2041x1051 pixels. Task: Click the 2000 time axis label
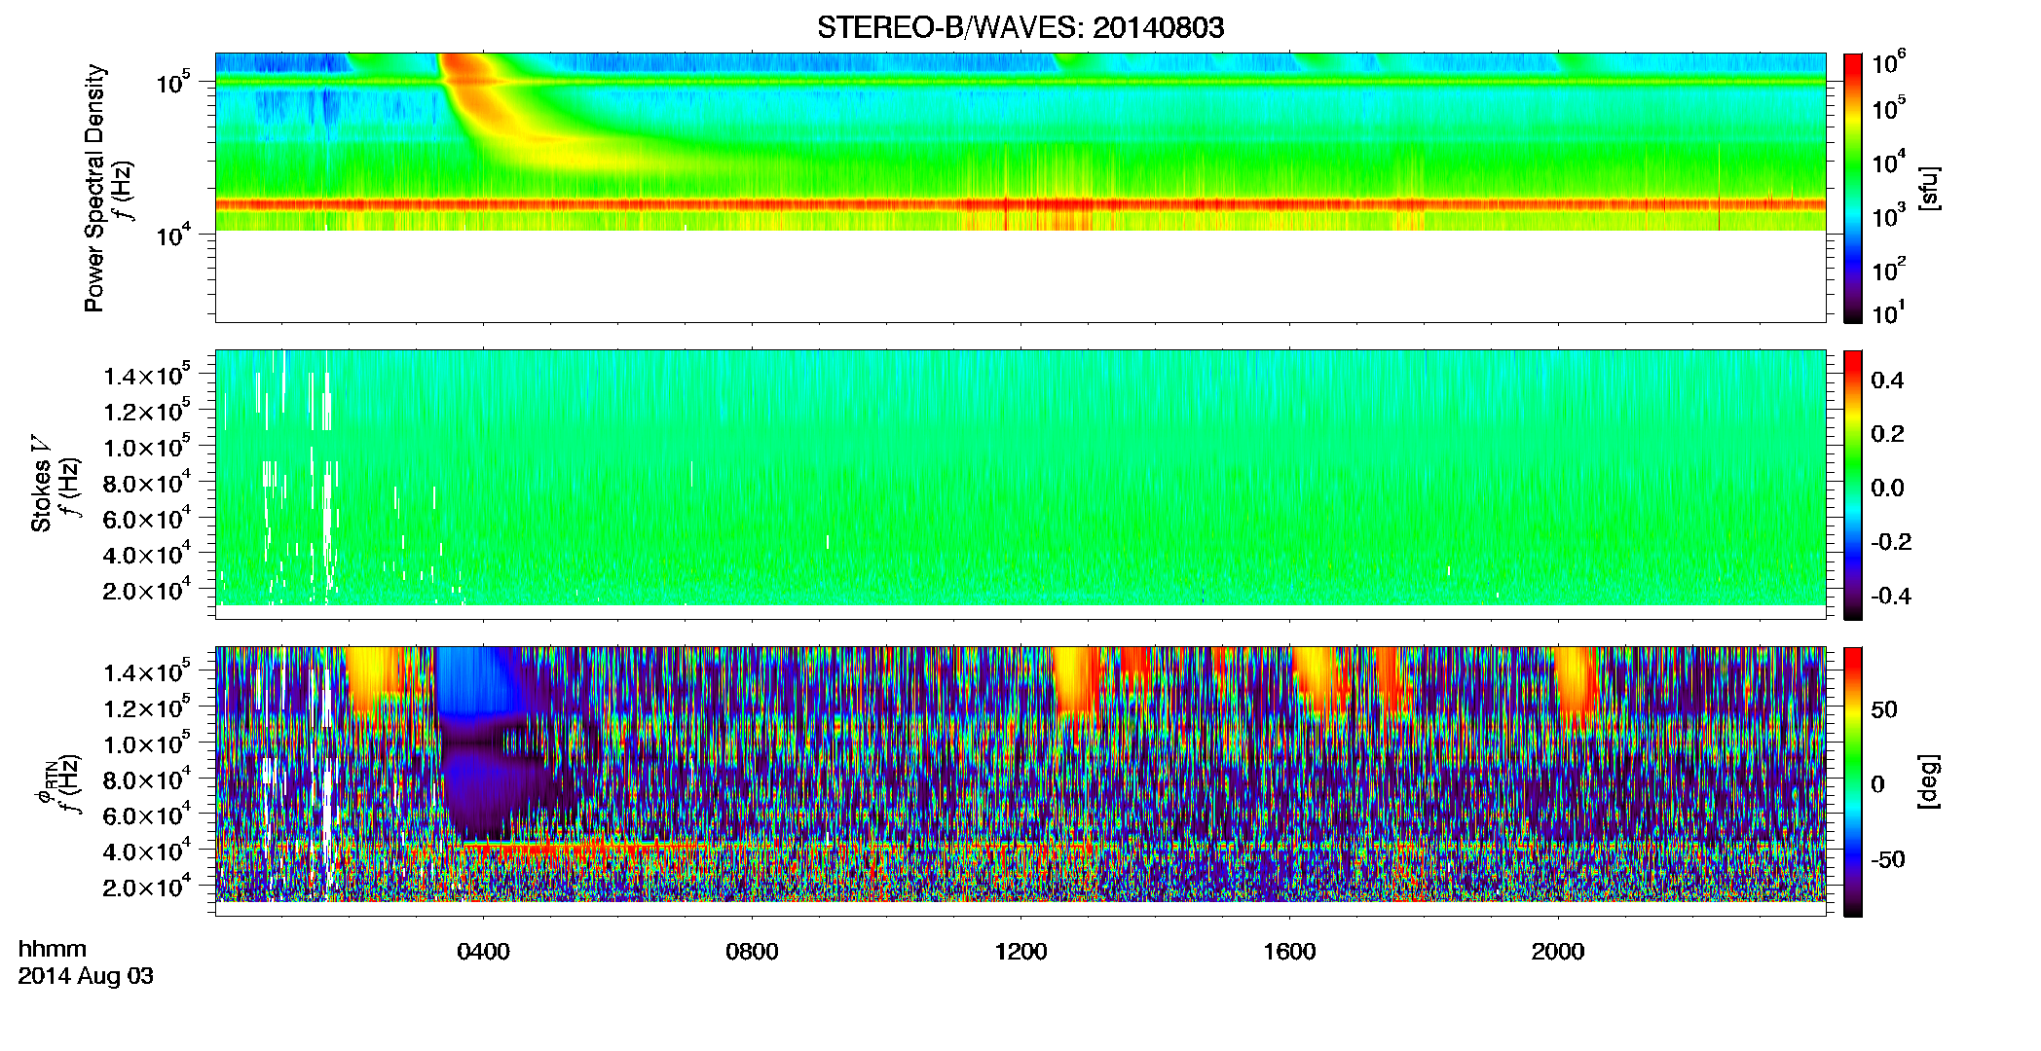click(x=1558, y=952)
